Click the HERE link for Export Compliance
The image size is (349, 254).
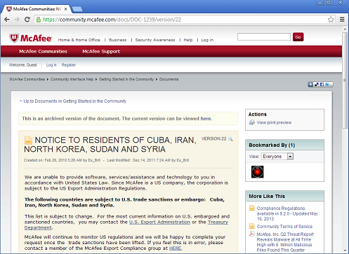pyautogui.click(x=176, y=248)
